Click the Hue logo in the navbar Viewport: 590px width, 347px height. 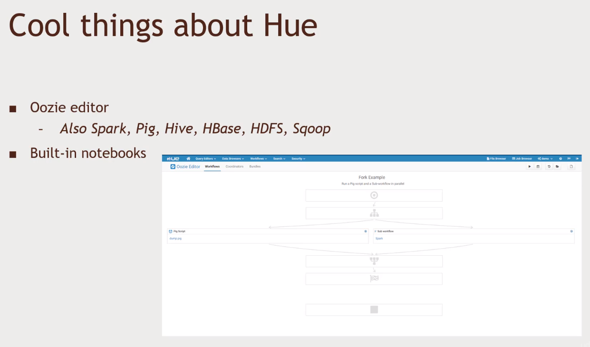click(173, 158)
